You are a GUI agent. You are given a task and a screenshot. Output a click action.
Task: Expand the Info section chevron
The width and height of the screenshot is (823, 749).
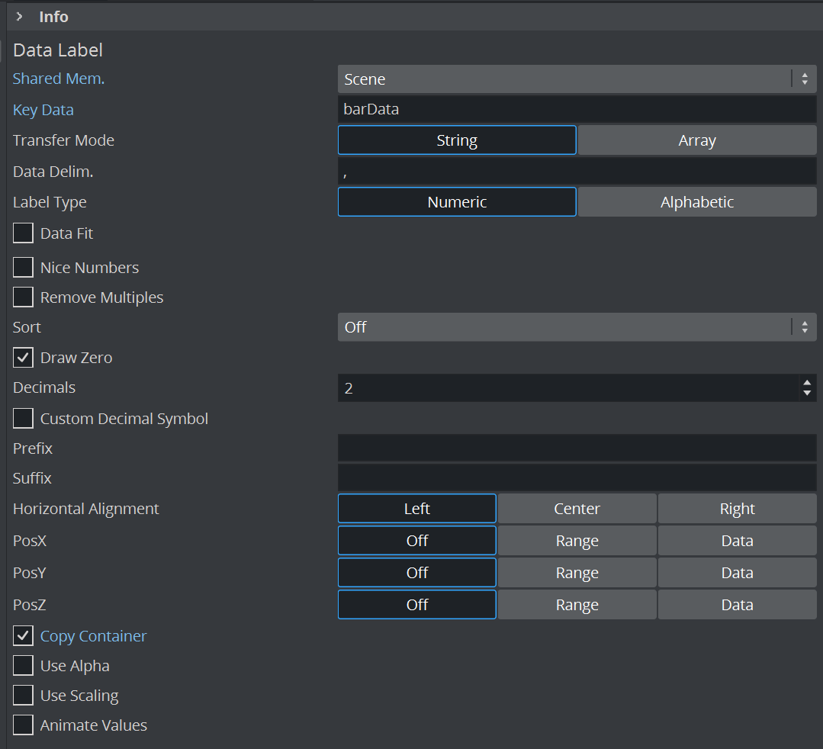coord(20,16)
